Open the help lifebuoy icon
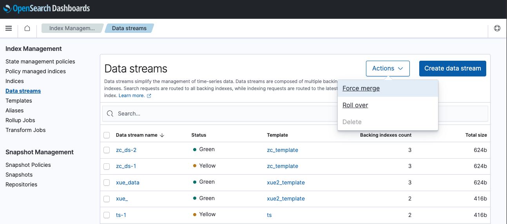The width and height of the screenshot is (507, 224). (x=497, y=28)
